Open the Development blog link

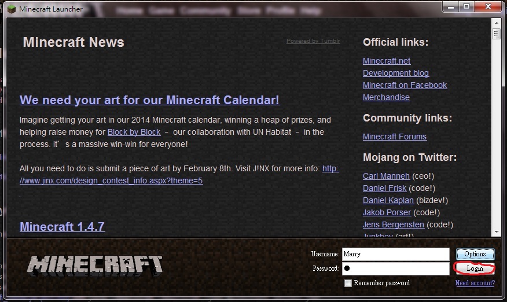(x=396, y=73)
